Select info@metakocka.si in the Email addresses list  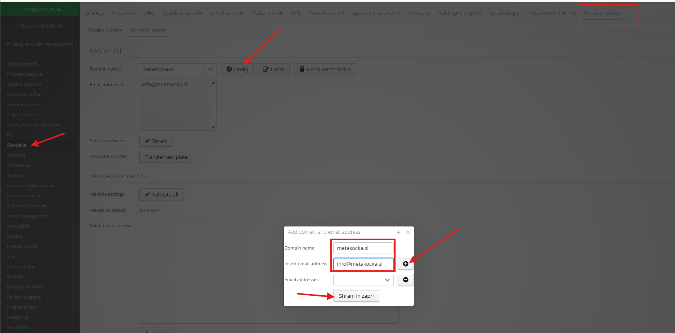click(x=164, y=85)
